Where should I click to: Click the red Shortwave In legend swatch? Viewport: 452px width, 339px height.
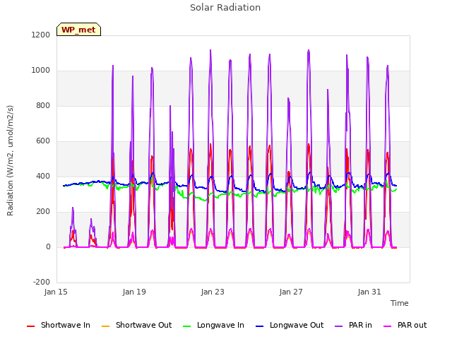pyautogui.click(x=30, y=326)
